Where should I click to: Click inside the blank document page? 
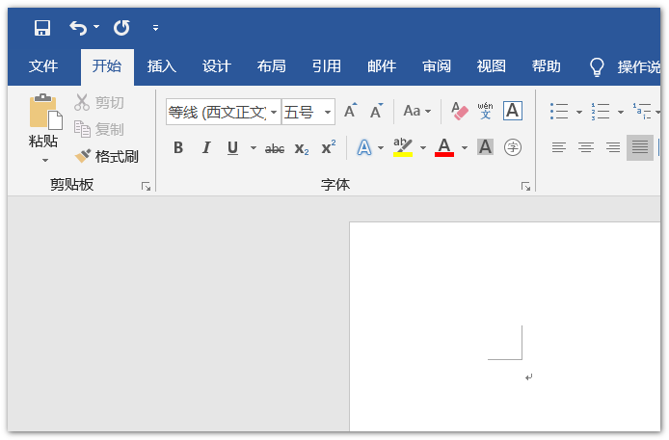pyautogui.click(x=505, y=326)
